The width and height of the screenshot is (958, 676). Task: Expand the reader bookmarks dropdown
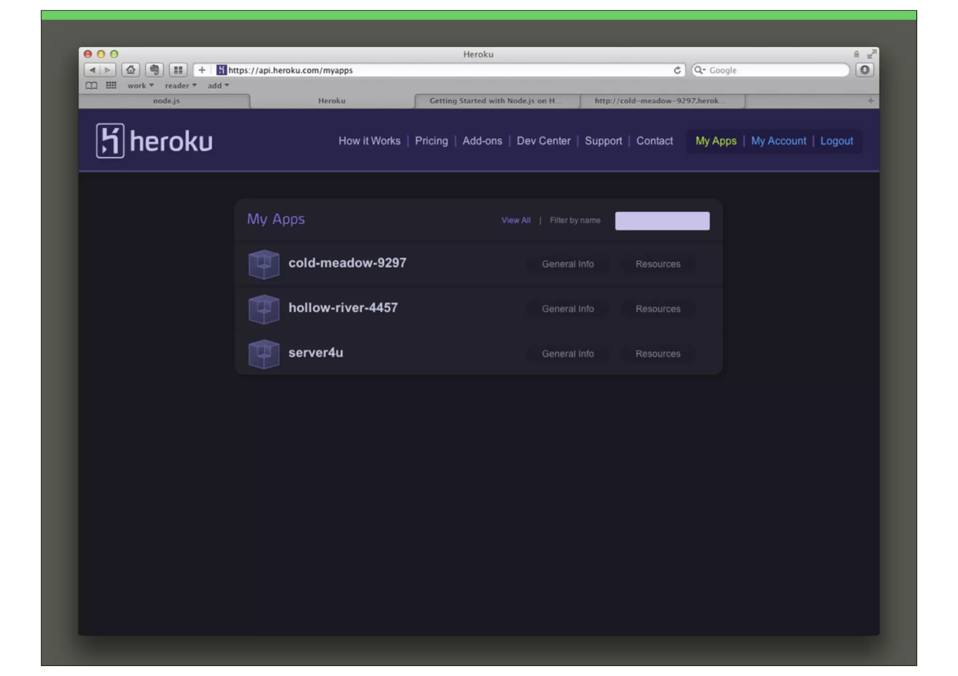(181, 85)
